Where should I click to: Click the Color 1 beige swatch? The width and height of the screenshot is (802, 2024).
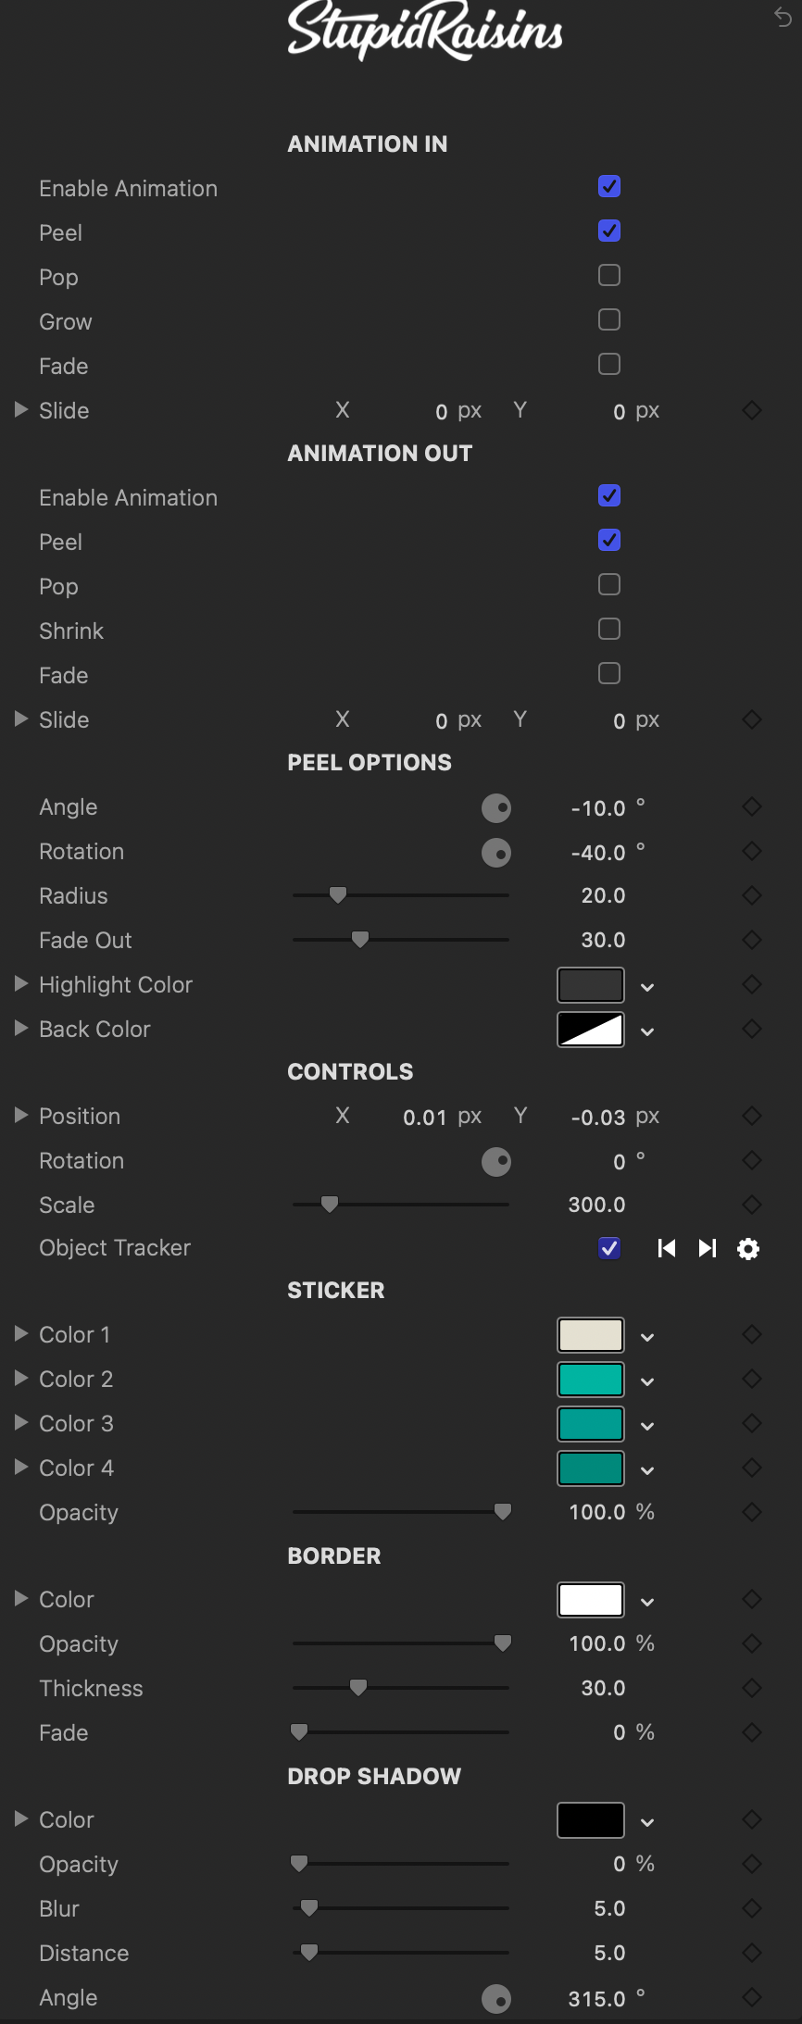point(591,1335)
